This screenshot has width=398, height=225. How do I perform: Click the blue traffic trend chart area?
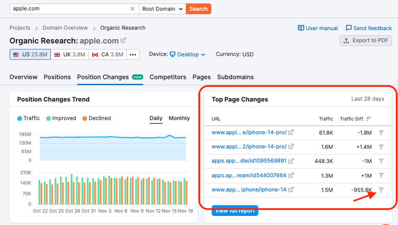(x=113, y=149)
